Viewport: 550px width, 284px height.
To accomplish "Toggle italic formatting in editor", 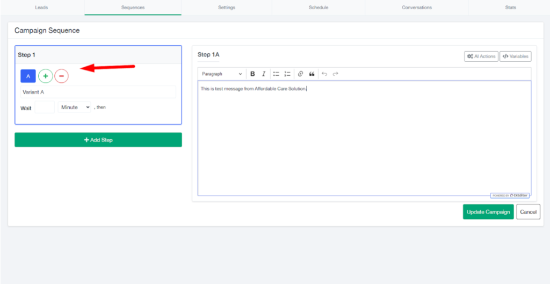I will (263, 74).
